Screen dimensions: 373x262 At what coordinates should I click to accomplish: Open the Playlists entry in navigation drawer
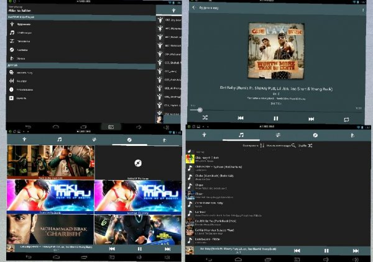point(81,41)
